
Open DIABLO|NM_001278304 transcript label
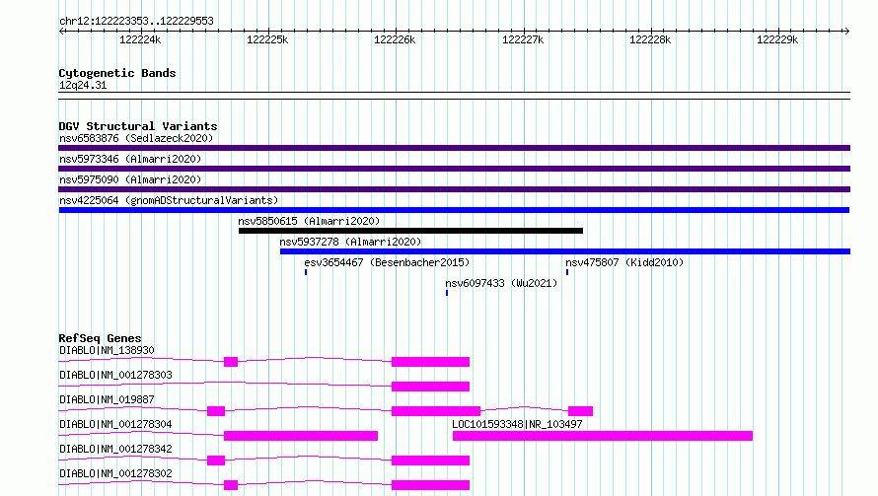115,424
